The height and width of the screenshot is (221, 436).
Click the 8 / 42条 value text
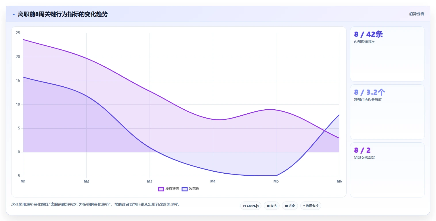pyautogui.click(x=368, y=34)
